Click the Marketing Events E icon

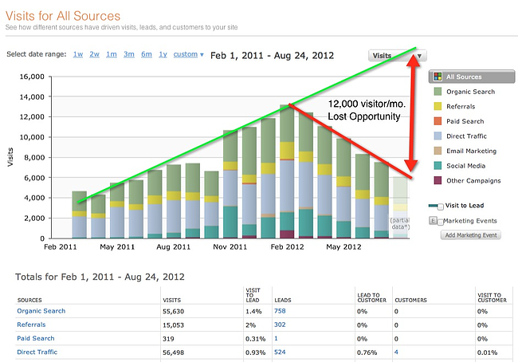[x=433, y=221]
